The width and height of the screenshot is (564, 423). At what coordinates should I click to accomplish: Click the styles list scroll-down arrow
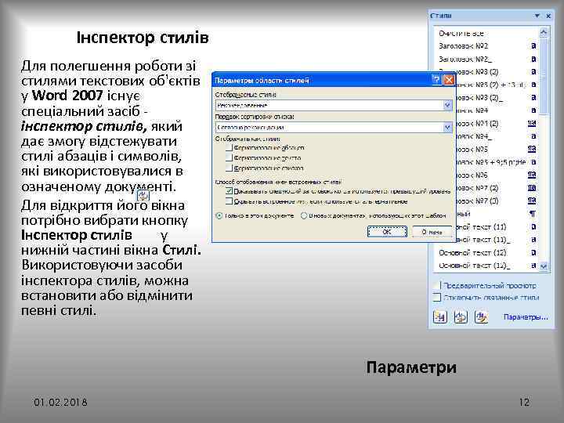[544, 266]
